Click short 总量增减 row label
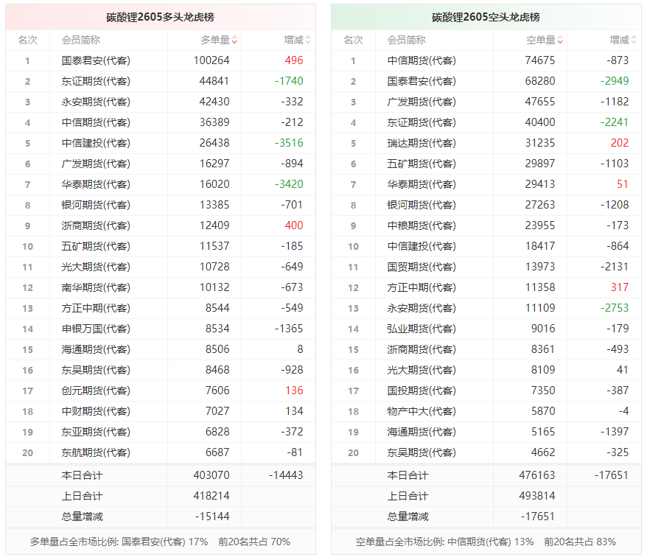Screen dimensions: 647x560 [408, 517]
